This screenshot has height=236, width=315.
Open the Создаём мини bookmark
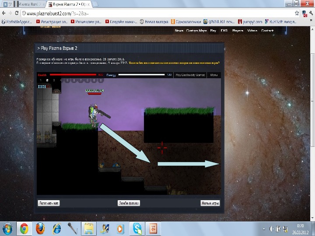pyautogui.click(x=121, y=22)
